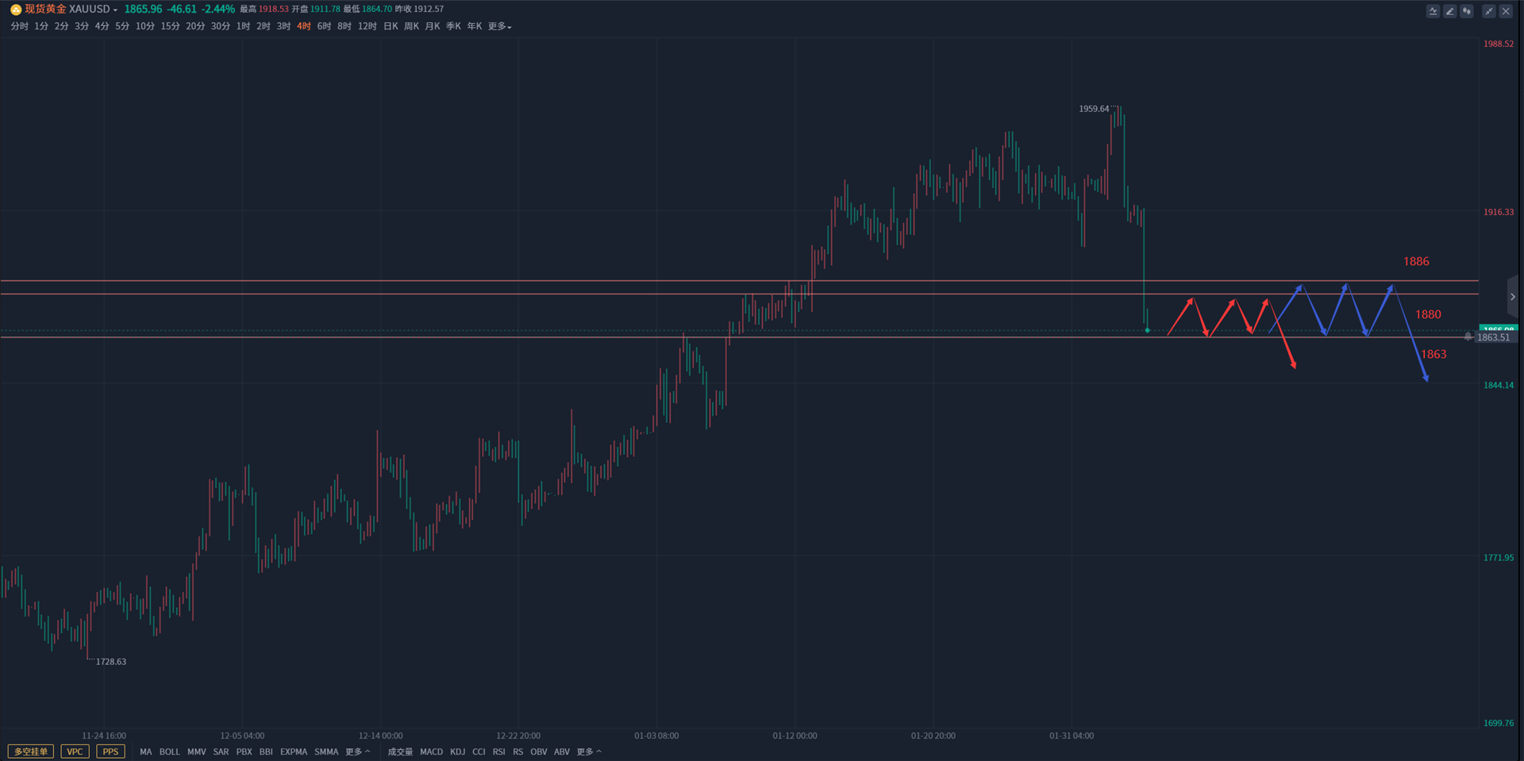
Task: Show the OBV sub-chart
Action: point(538,751)
